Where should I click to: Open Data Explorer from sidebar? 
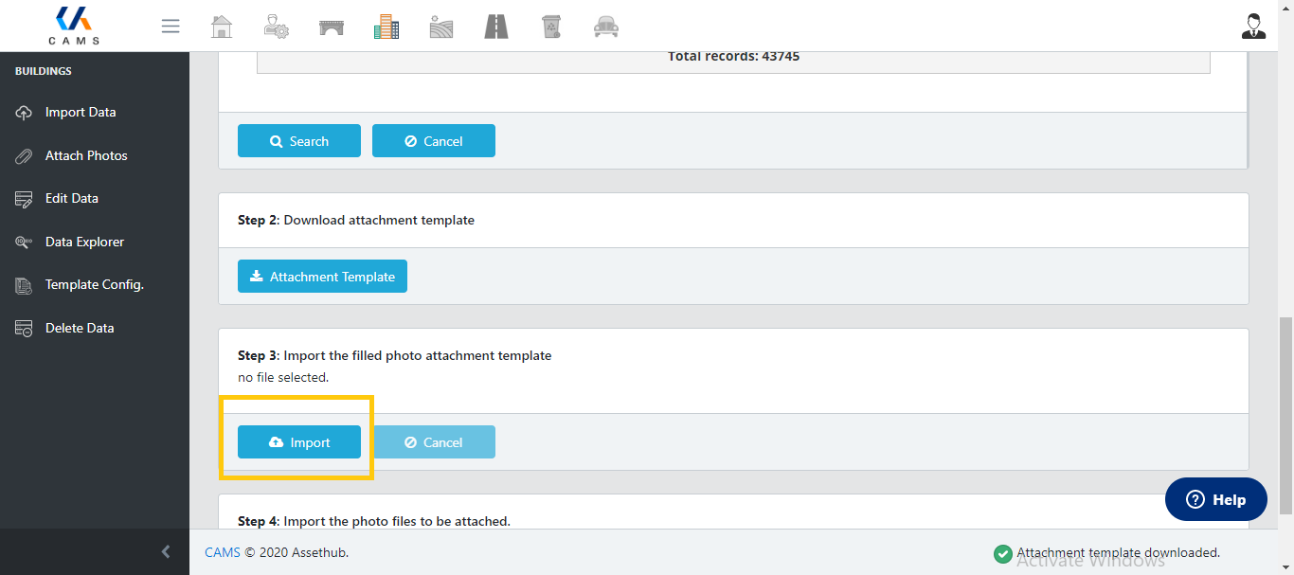(84, 242)
